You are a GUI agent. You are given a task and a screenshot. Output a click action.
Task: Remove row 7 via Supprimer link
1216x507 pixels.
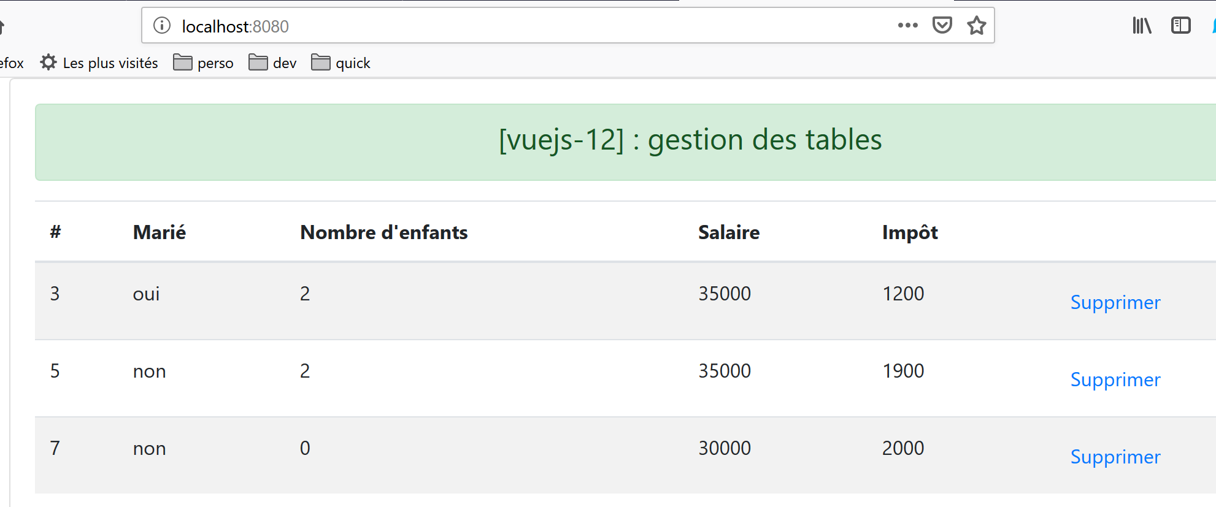point(1115,457)
